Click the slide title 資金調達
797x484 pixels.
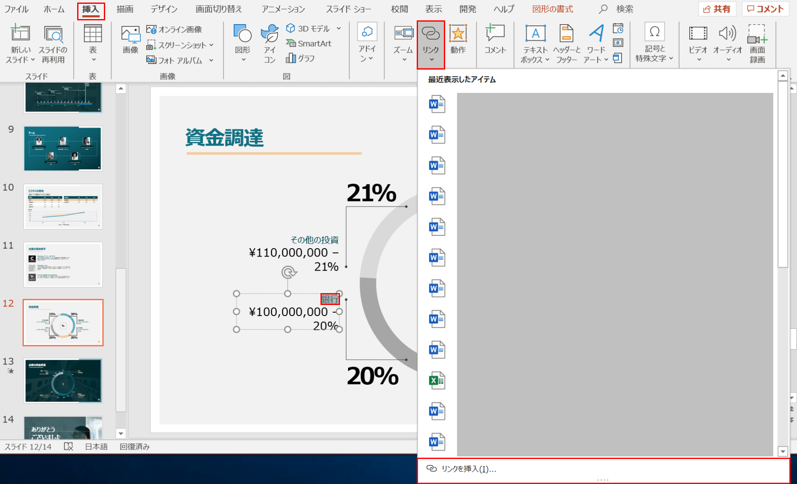point(225,138)
